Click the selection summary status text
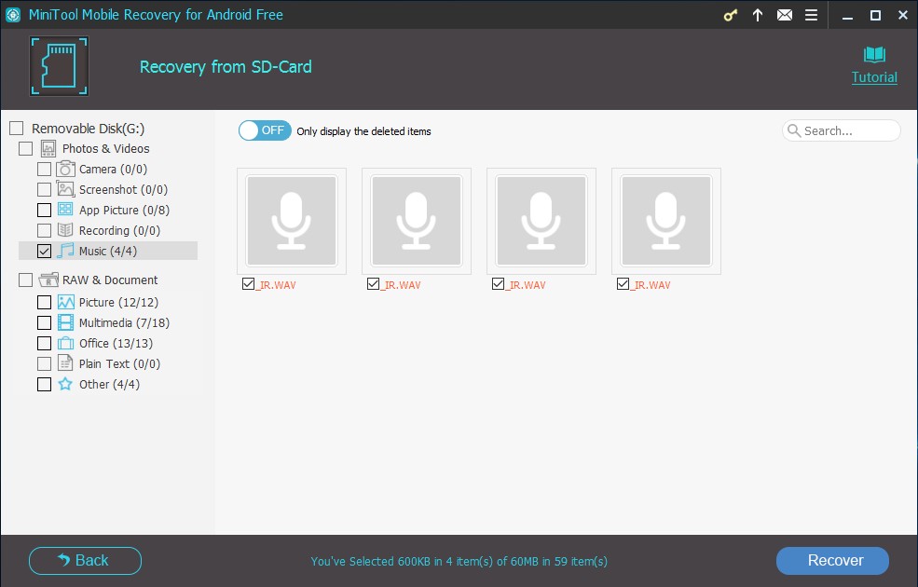The image size is (918, 587). click(459, 561)
